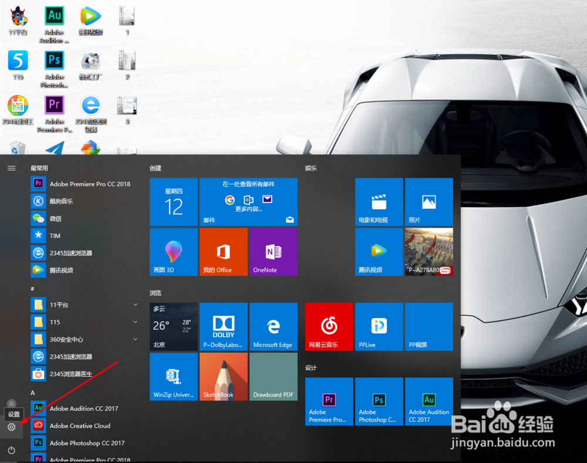This screenshot has width=587, height=463.
Task: Click the Power button icon
Action: point(11,450)
